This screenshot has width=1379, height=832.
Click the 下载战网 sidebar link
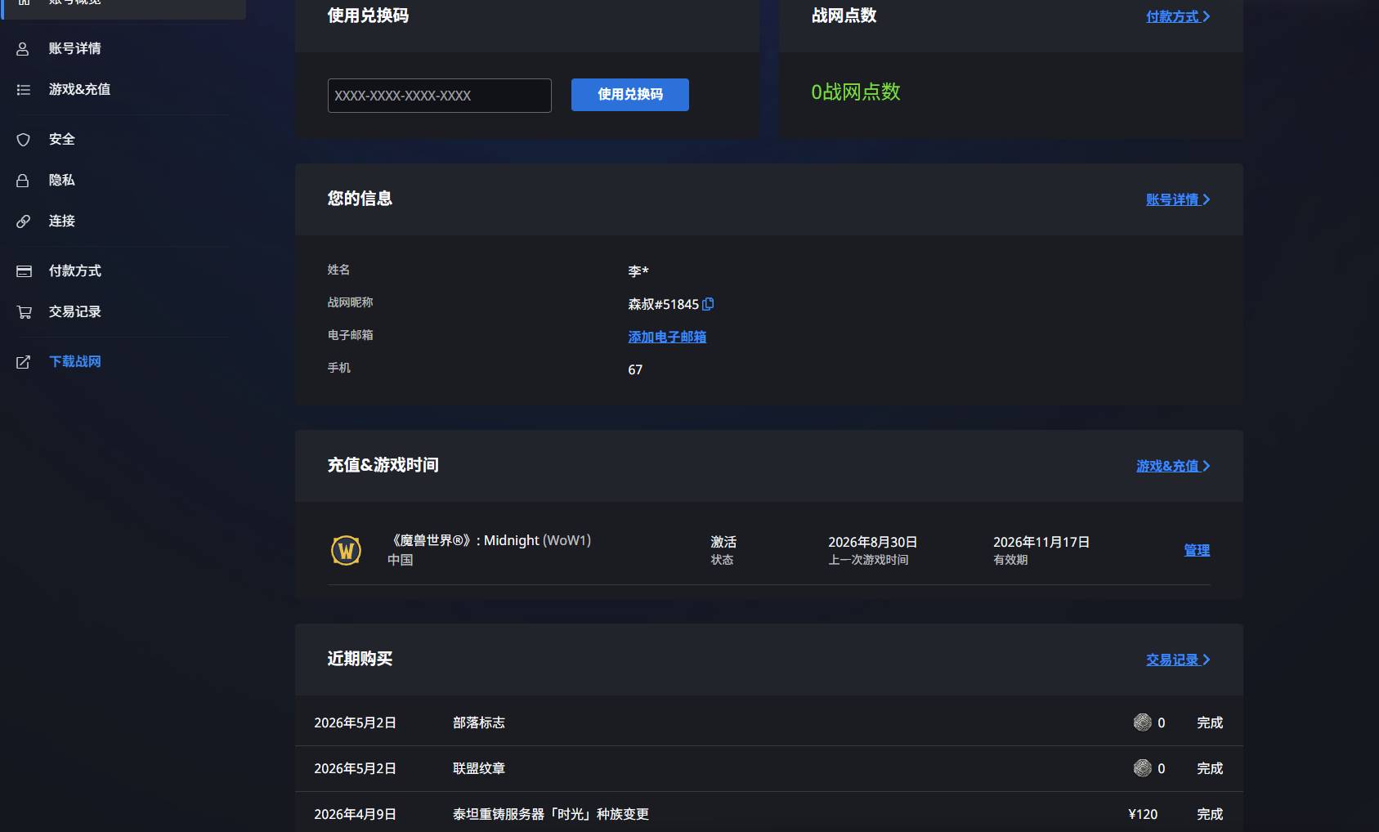point(74,362)
